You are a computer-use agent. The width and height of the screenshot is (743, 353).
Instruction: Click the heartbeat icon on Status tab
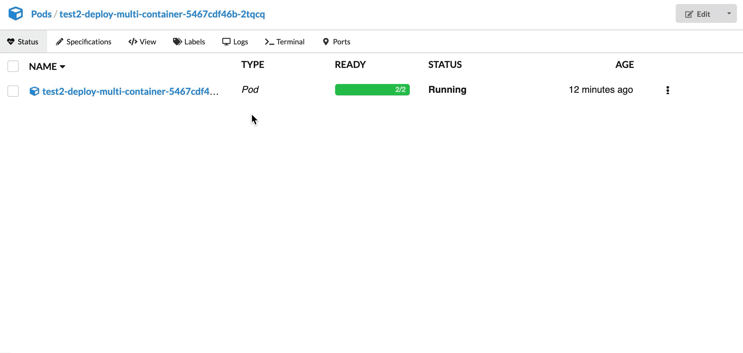tap(11, 42)
